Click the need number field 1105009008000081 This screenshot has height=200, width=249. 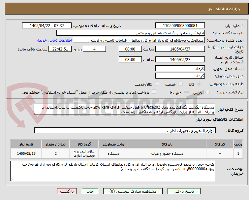180,25
